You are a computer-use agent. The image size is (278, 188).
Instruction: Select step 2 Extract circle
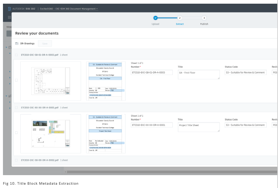[x=180, y=18]
